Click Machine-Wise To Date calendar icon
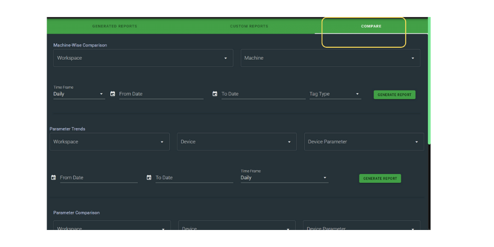Image resolution: width=494 pixels, height=247 pixels. (215, 94)
